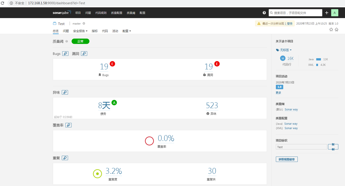Viewport: 345px width, 186px height.
Task: Click the Java language bar
Action: (x=318, y=59)
